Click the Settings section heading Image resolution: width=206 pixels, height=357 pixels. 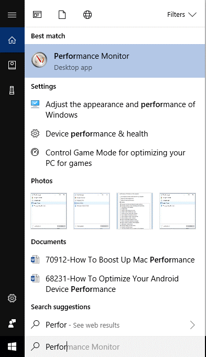(44, 87)
